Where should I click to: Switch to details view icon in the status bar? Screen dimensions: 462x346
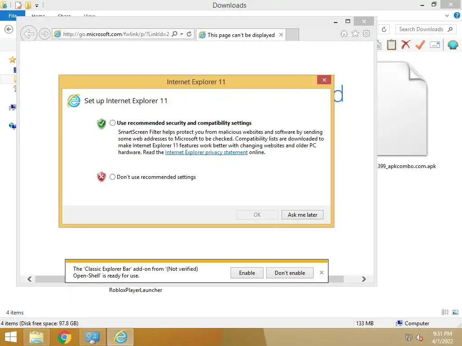pos(445,312)
